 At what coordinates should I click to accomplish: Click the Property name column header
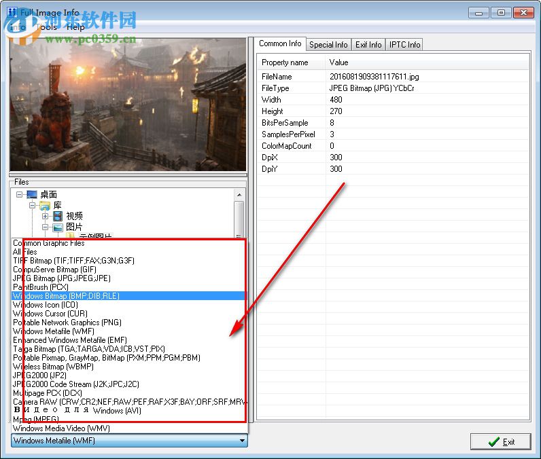pos(291,62)
